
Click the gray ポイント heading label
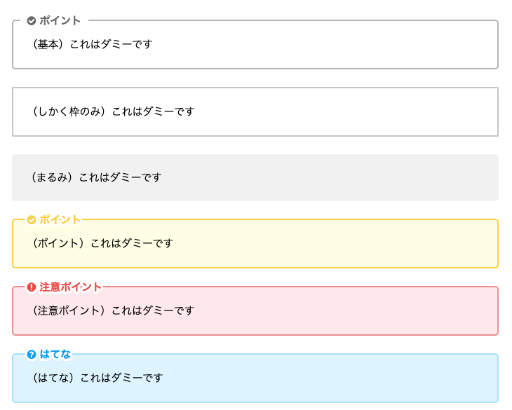pyautogui.click(x=60, y=21)
